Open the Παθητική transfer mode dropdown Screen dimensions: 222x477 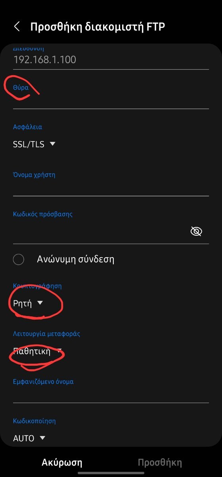coord(38,351)
